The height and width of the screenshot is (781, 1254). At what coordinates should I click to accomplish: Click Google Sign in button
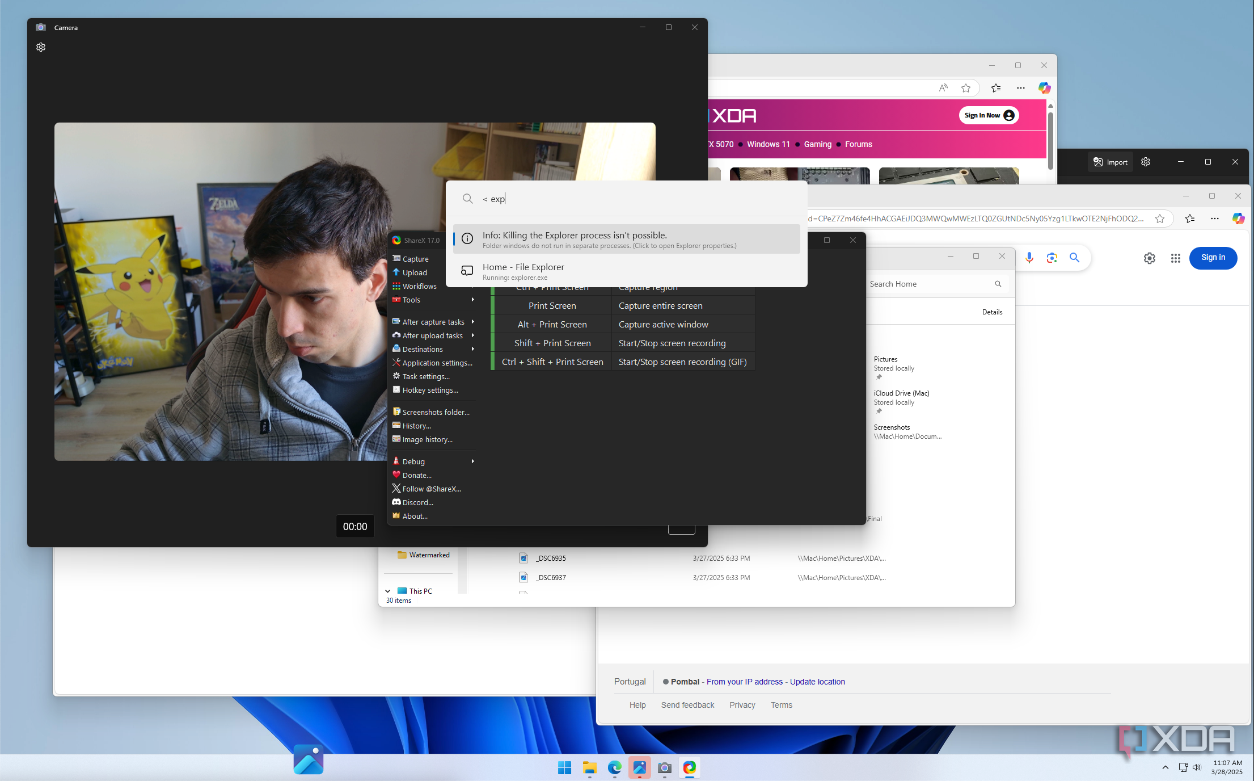1213,258
